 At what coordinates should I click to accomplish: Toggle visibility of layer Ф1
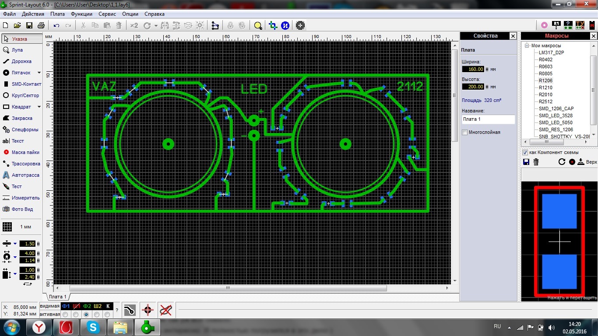point(66,306)
